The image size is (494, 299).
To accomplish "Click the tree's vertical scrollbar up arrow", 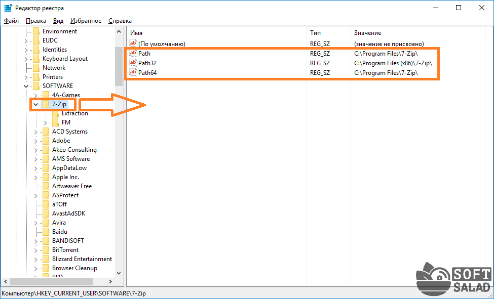I will [x=119, y=31].
